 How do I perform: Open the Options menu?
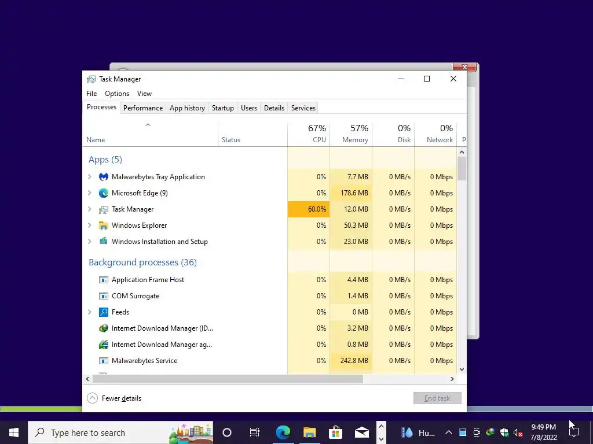pos(117,94)
